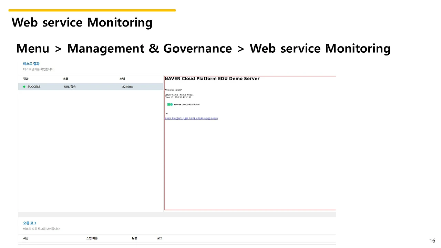Click the "Menu > Management & Governance" breadcrumb line
The height and width of the screenshot is (248, 441).
pyautogui.click(x=203, y=48)
